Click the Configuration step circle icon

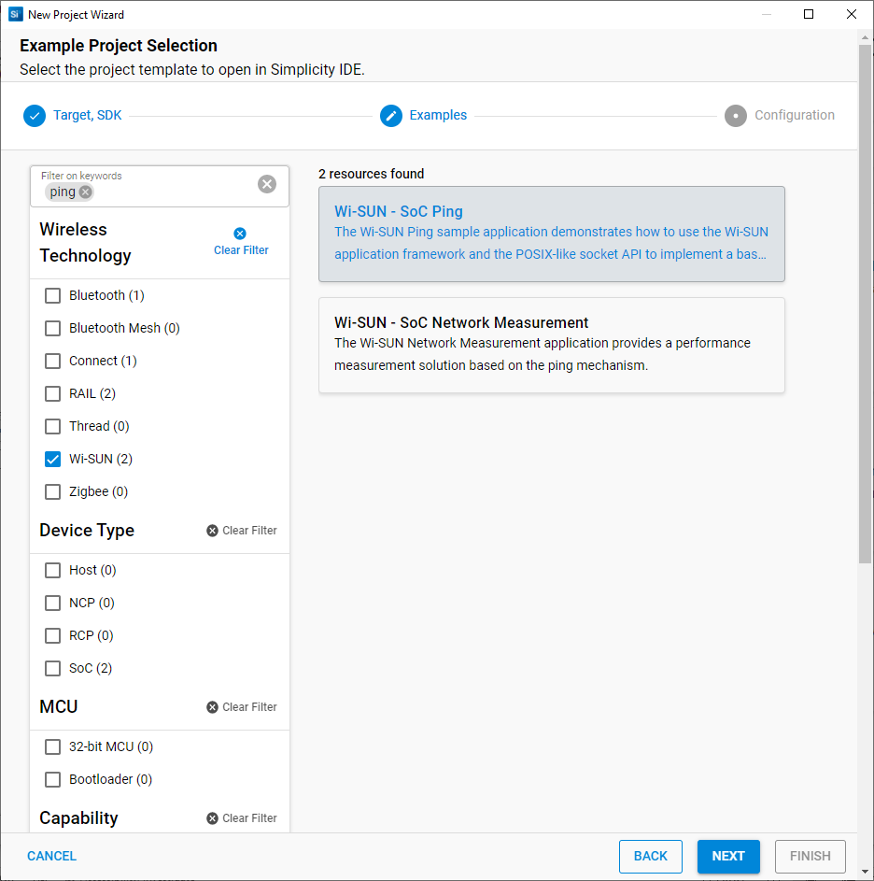click(735, 115)
